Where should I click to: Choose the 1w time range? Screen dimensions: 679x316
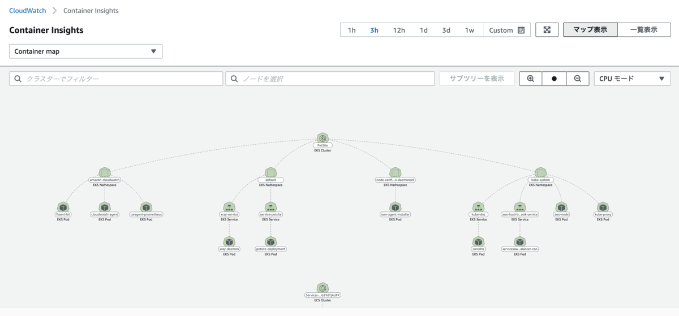470,30
